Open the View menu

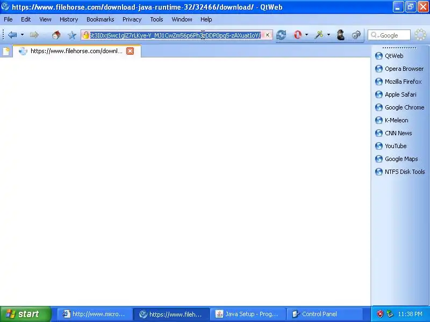tap(45, 19)
